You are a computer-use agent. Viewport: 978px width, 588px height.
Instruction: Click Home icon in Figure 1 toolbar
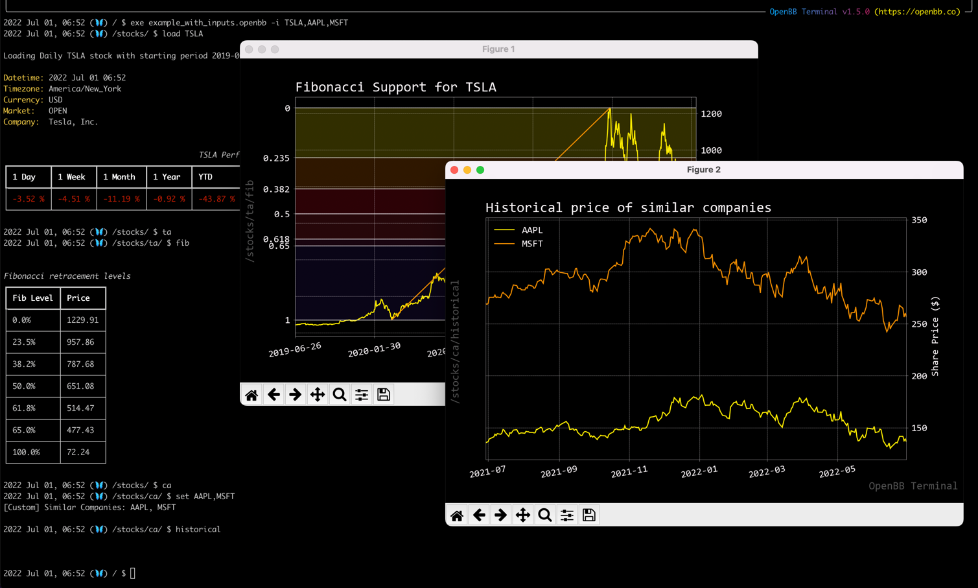click(x=251, y=395)
